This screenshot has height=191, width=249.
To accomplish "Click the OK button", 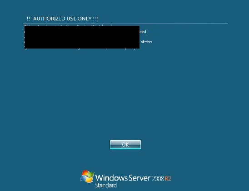I will [x=125, y=145].
